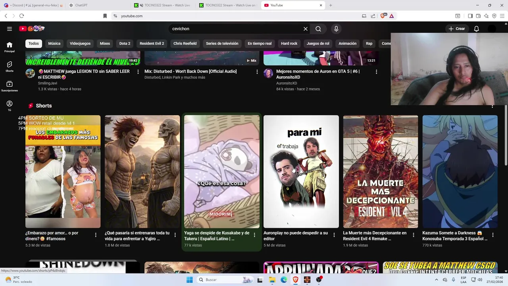Go back with the browser arrow
This screenshot has height=286, width=508.
click(x=6, y=16)
